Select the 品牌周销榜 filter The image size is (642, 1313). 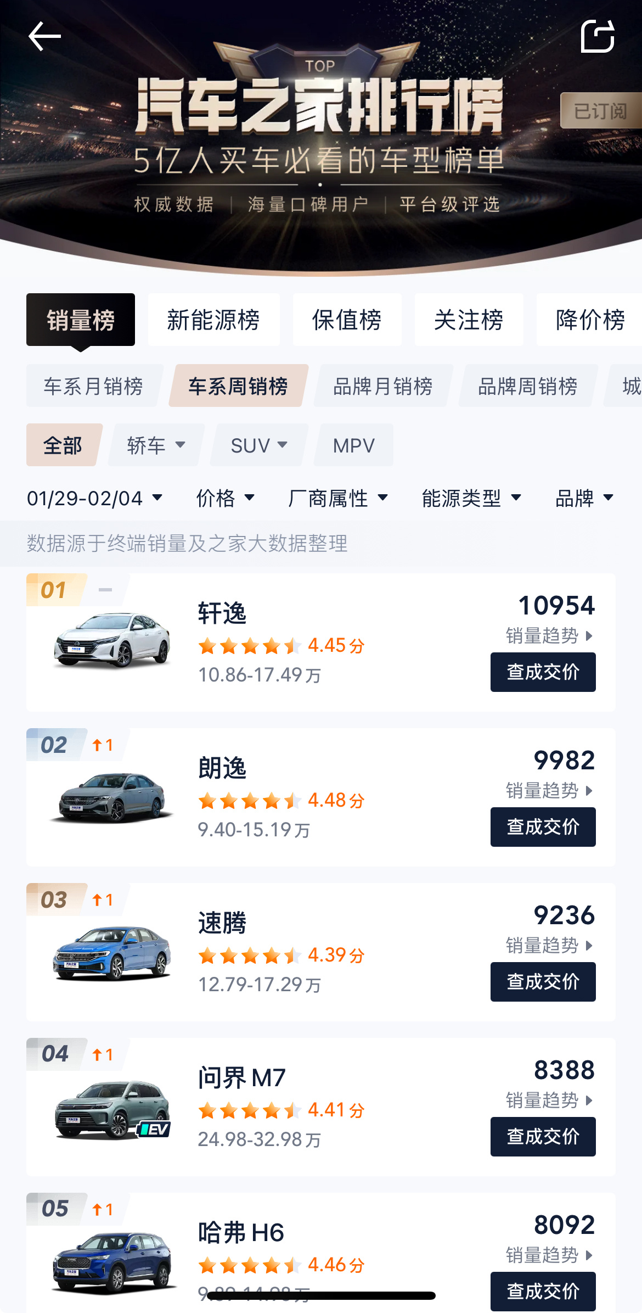pyautogui.click(x=527, y=386)
